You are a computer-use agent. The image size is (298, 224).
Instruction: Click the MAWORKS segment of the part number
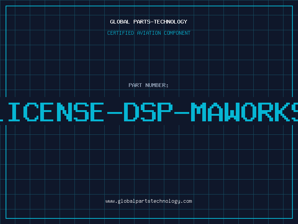point(244,112)
